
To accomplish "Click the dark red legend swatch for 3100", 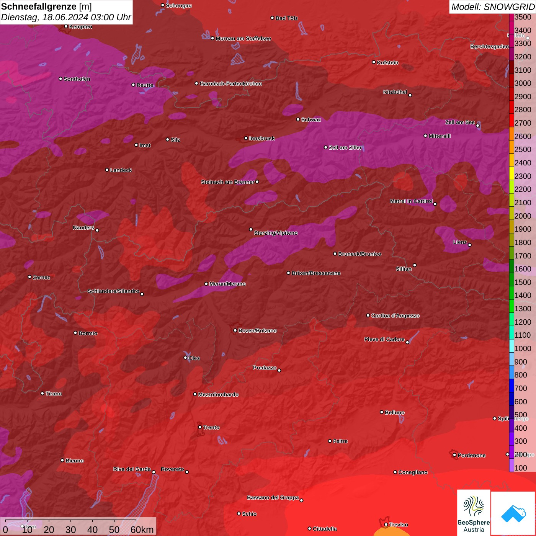I will [511, 67].
